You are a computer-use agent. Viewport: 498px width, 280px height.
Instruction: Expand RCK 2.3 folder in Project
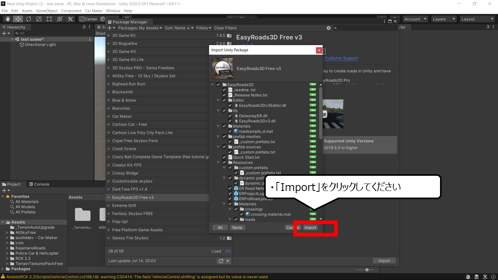pos(8,258)
